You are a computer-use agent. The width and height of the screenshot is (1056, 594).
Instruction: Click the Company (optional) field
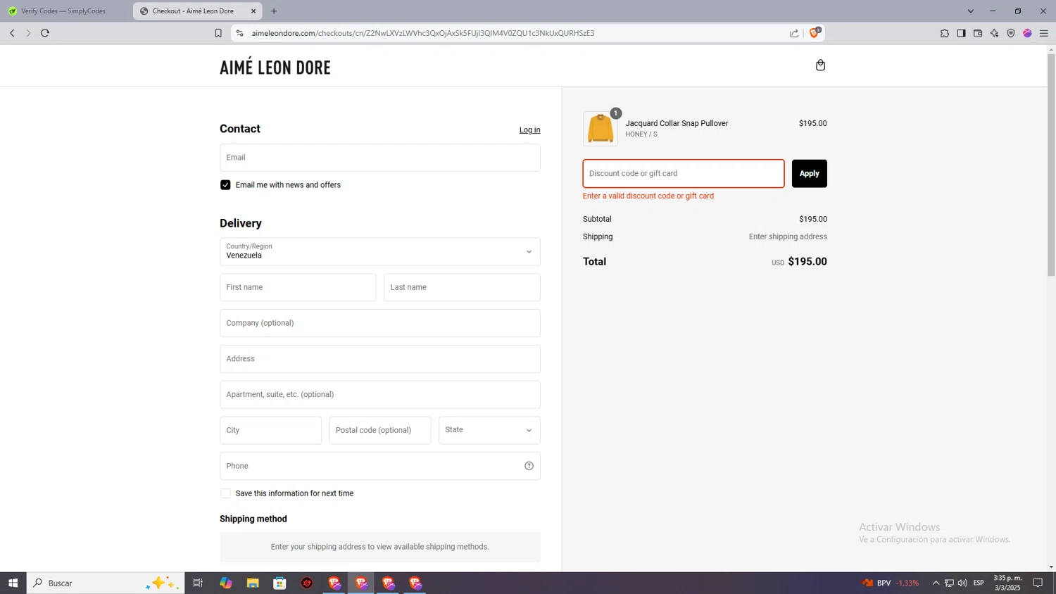click(x=380, y=323)
